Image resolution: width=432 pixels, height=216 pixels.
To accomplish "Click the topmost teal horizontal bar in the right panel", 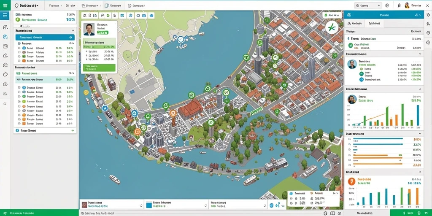I will pyautogui.click(x=378, y=139).
